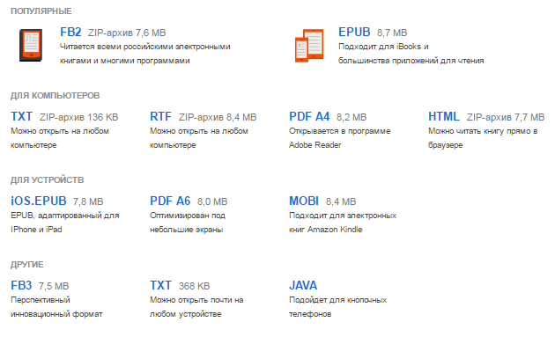Click the orange e-reader FB2 icon
Image resolution: width=555 pixels, height=344 pixels.
31,45
